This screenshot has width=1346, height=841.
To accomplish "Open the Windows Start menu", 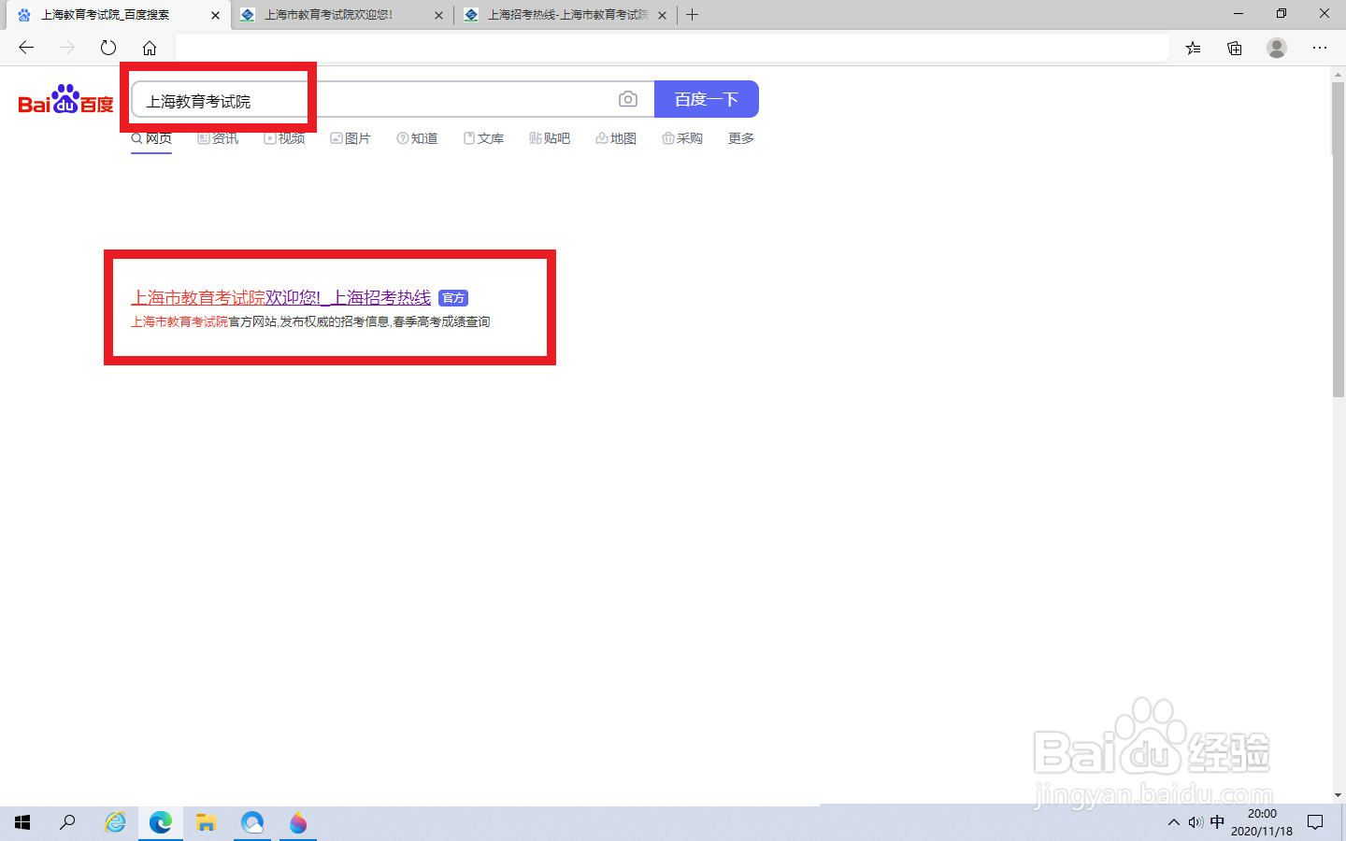I will click(x=22, y=822).
